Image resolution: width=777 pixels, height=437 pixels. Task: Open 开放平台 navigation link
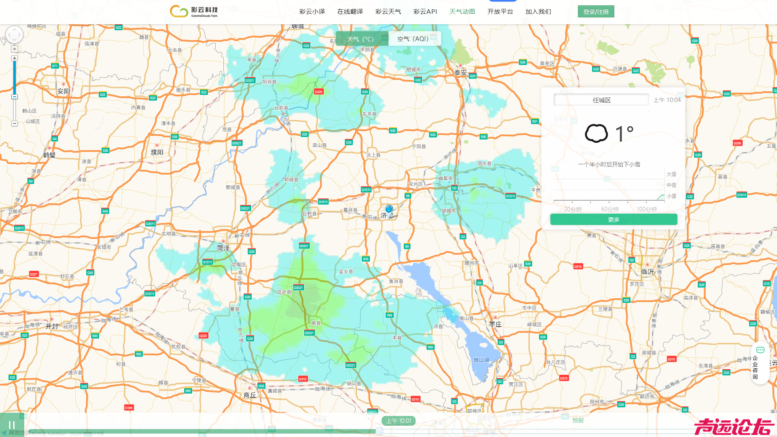(500, 12)
